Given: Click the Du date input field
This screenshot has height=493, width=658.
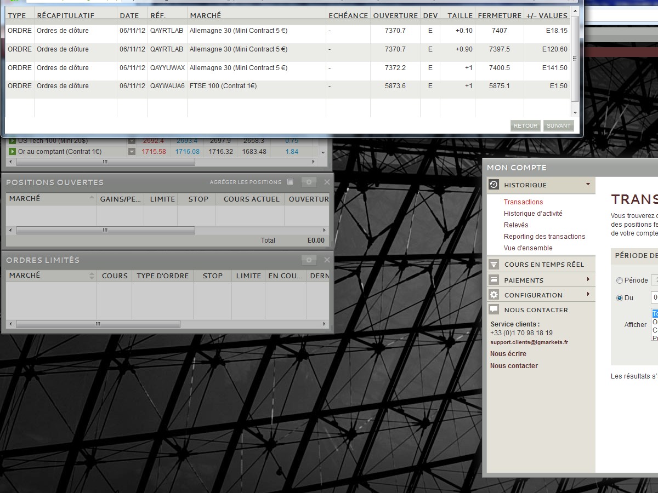Looking at the screenshot, I should pyautogui.click(x=654, y=298).
